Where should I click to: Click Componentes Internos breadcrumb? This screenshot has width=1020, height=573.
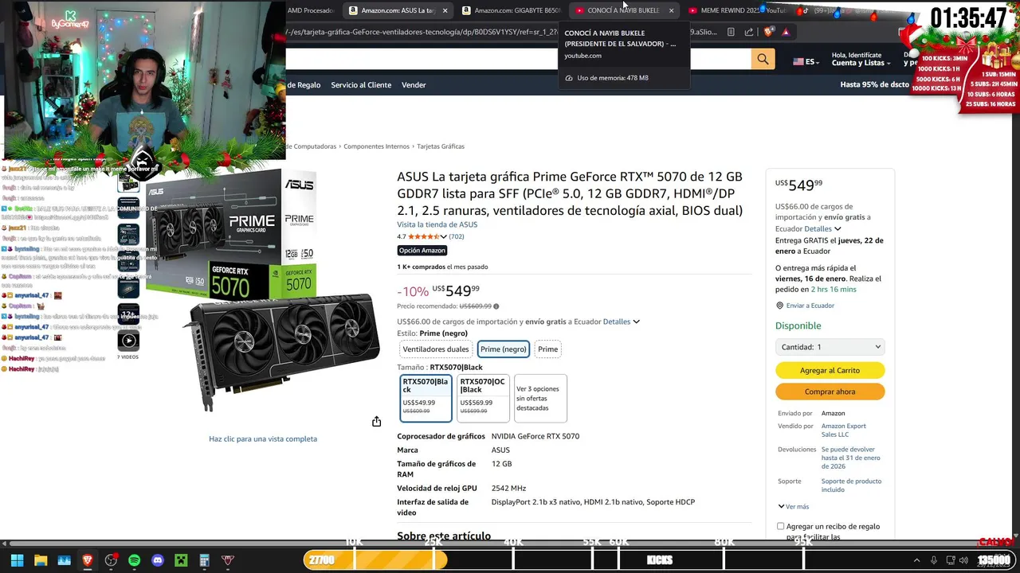tap(377, 146)
